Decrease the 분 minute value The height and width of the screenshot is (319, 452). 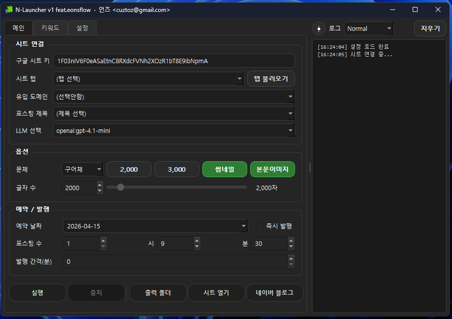coord(291,246)
